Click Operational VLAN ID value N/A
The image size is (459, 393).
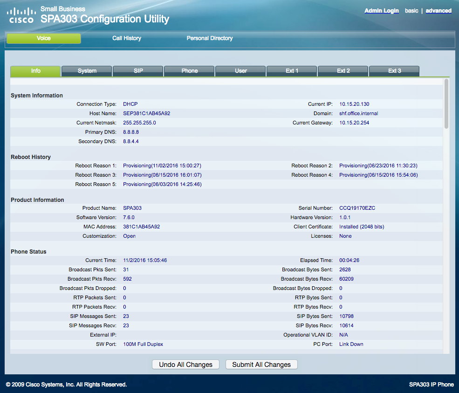click(x=343, y=335)
